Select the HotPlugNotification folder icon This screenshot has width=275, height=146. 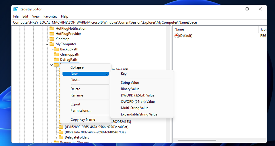[52, 28]
